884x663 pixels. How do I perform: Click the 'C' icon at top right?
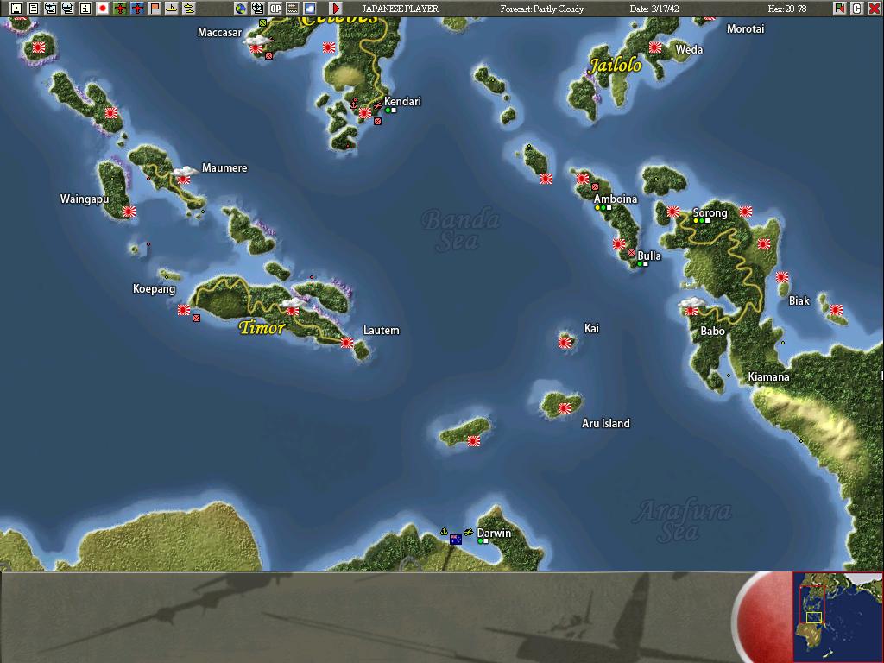click(857, 8)
